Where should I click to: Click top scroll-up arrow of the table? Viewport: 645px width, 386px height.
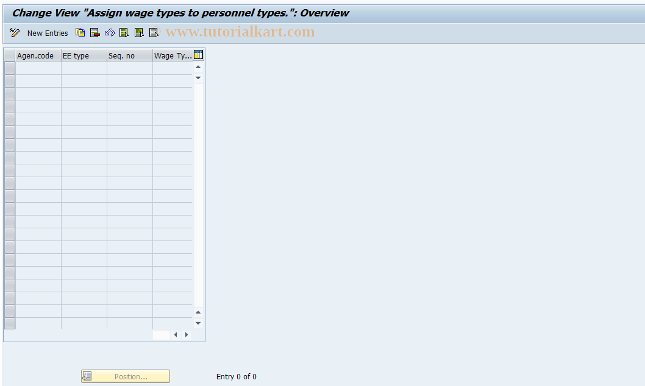[x=198, y=67]
